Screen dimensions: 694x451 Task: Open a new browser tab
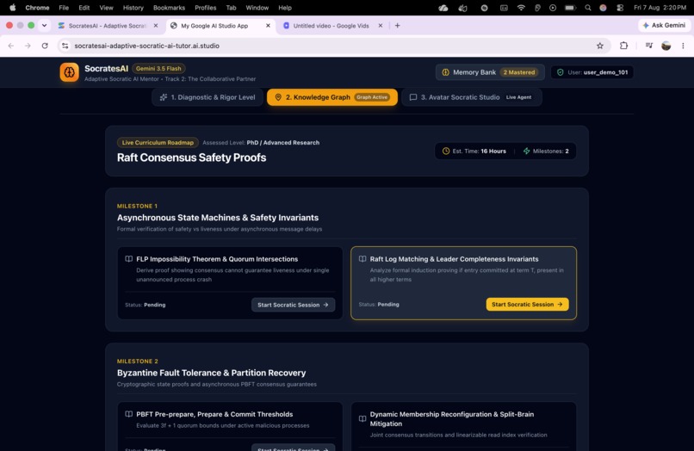pos(398,26)
